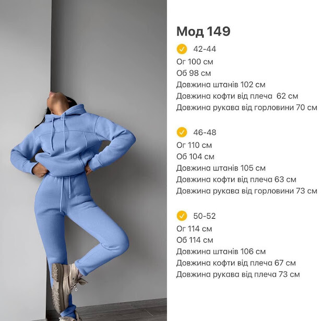Select the Ог 100 см line
This screenshot has width=321, height=321.
click(195, 62)
